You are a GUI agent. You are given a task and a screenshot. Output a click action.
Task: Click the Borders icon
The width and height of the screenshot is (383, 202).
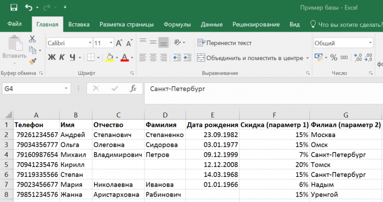[91, 57]
